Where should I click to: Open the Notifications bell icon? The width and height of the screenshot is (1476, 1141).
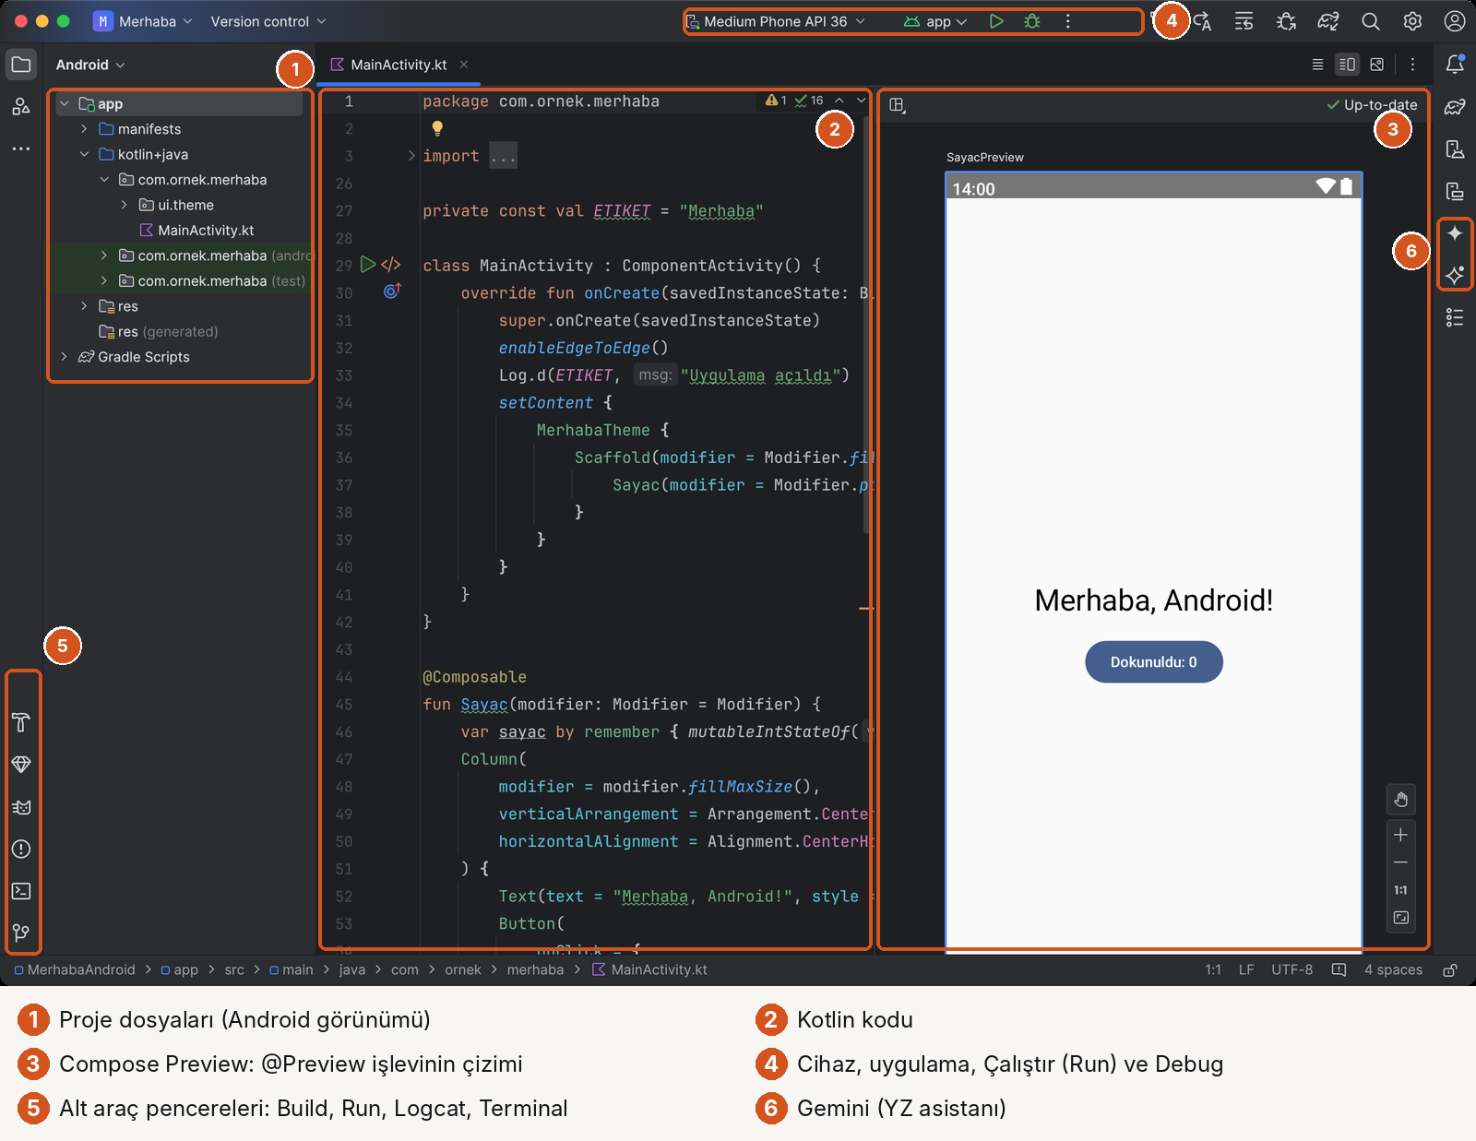coord(1455,65)
